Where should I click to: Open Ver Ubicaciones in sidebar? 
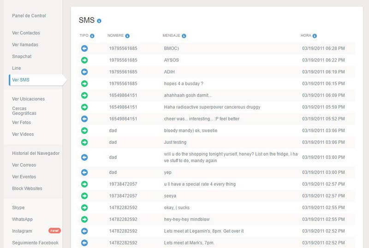coord(29,99)
